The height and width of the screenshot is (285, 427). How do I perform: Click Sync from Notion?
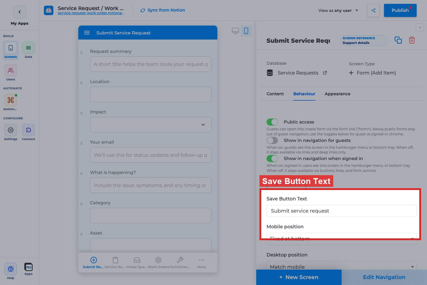[163, 10]
